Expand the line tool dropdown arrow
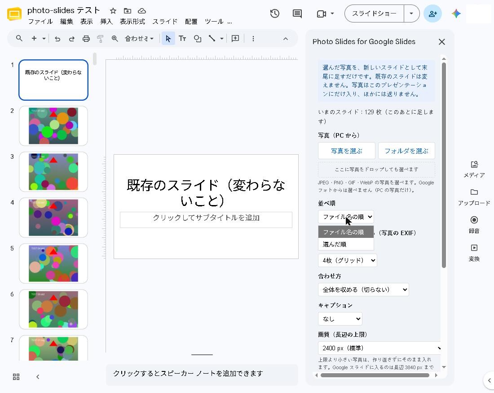The image size is (494, 393). tap(222, 39)
